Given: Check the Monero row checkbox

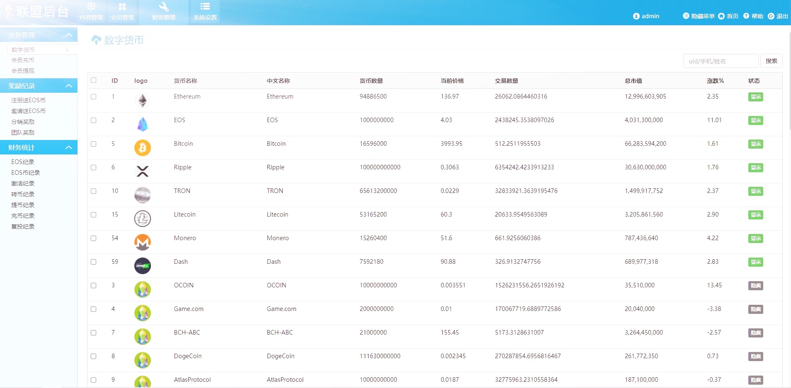Looking at the screenshot, I should (93, 238).
